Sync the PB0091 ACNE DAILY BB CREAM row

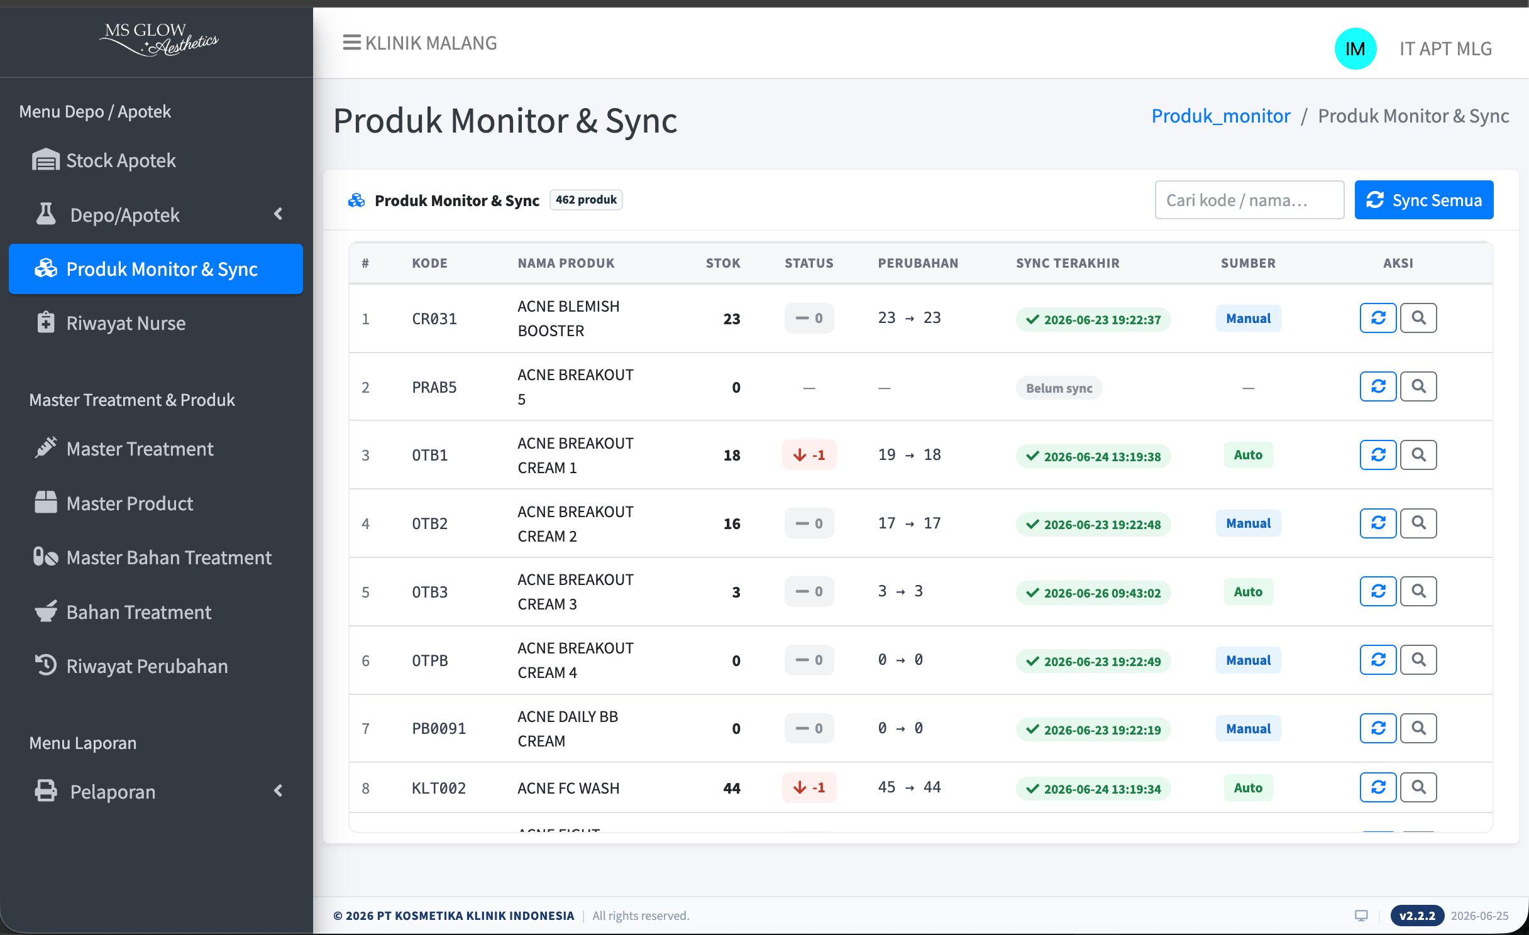1377,728
